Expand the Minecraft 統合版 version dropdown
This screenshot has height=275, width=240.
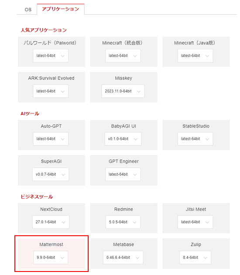[x=123, y=56]
